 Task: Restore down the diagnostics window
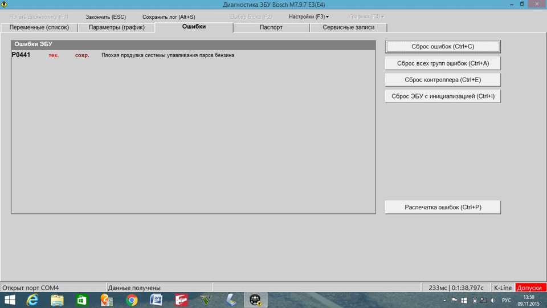click(522, 4)
